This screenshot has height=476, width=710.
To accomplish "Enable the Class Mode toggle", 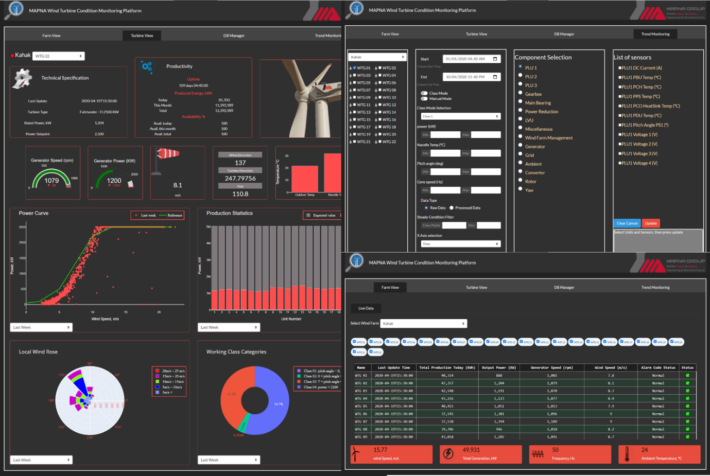I will pyautogui.click(x=424, y=93).
